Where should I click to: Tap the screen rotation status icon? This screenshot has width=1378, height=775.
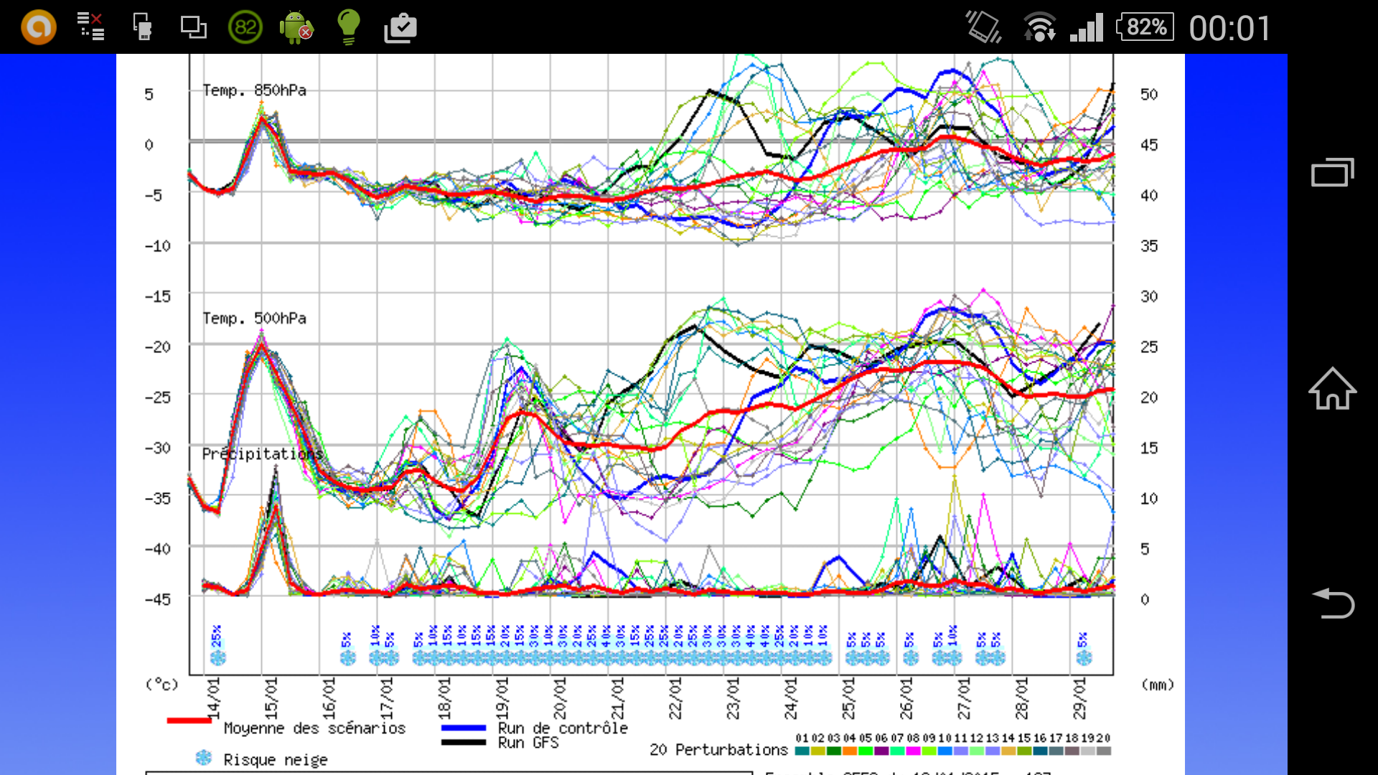[983, 27]
